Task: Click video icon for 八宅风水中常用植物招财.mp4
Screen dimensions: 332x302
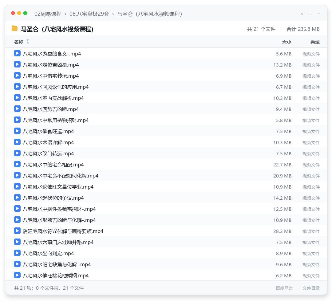Action: point(17,120)
